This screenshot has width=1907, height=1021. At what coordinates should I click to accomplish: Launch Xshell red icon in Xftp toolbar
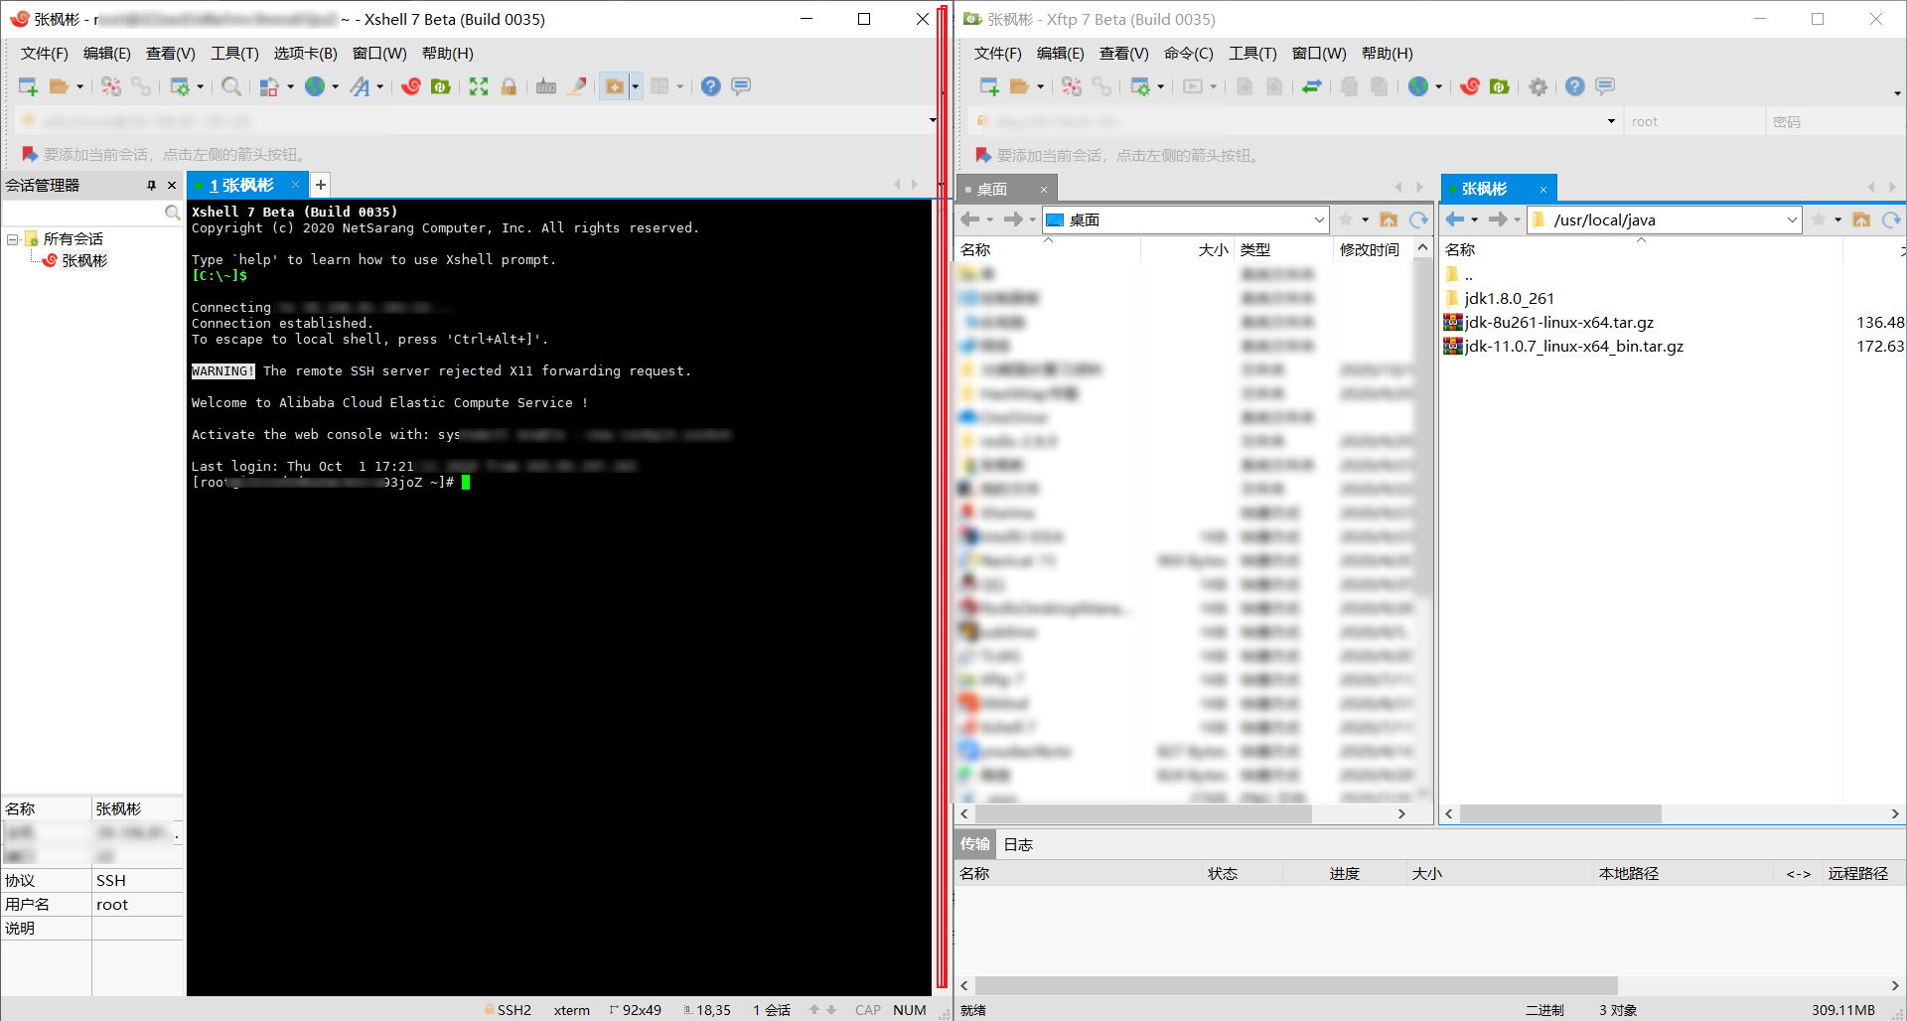pos(1470,86)
